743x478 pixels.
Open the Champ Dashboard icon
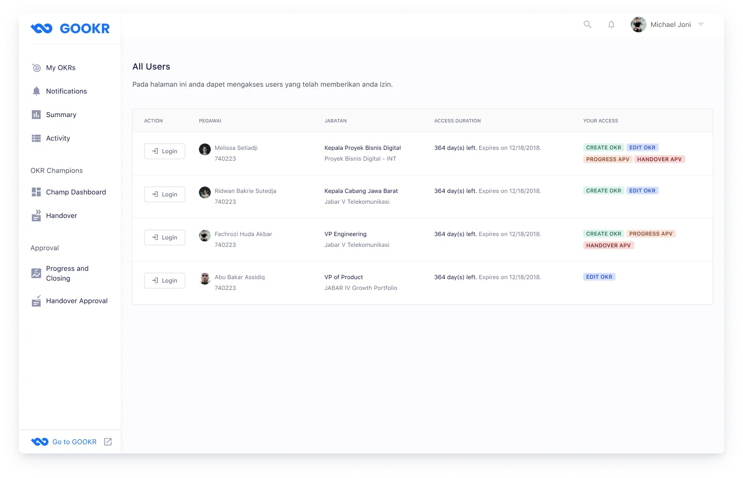pyautogui.click(x=36, y=192)
